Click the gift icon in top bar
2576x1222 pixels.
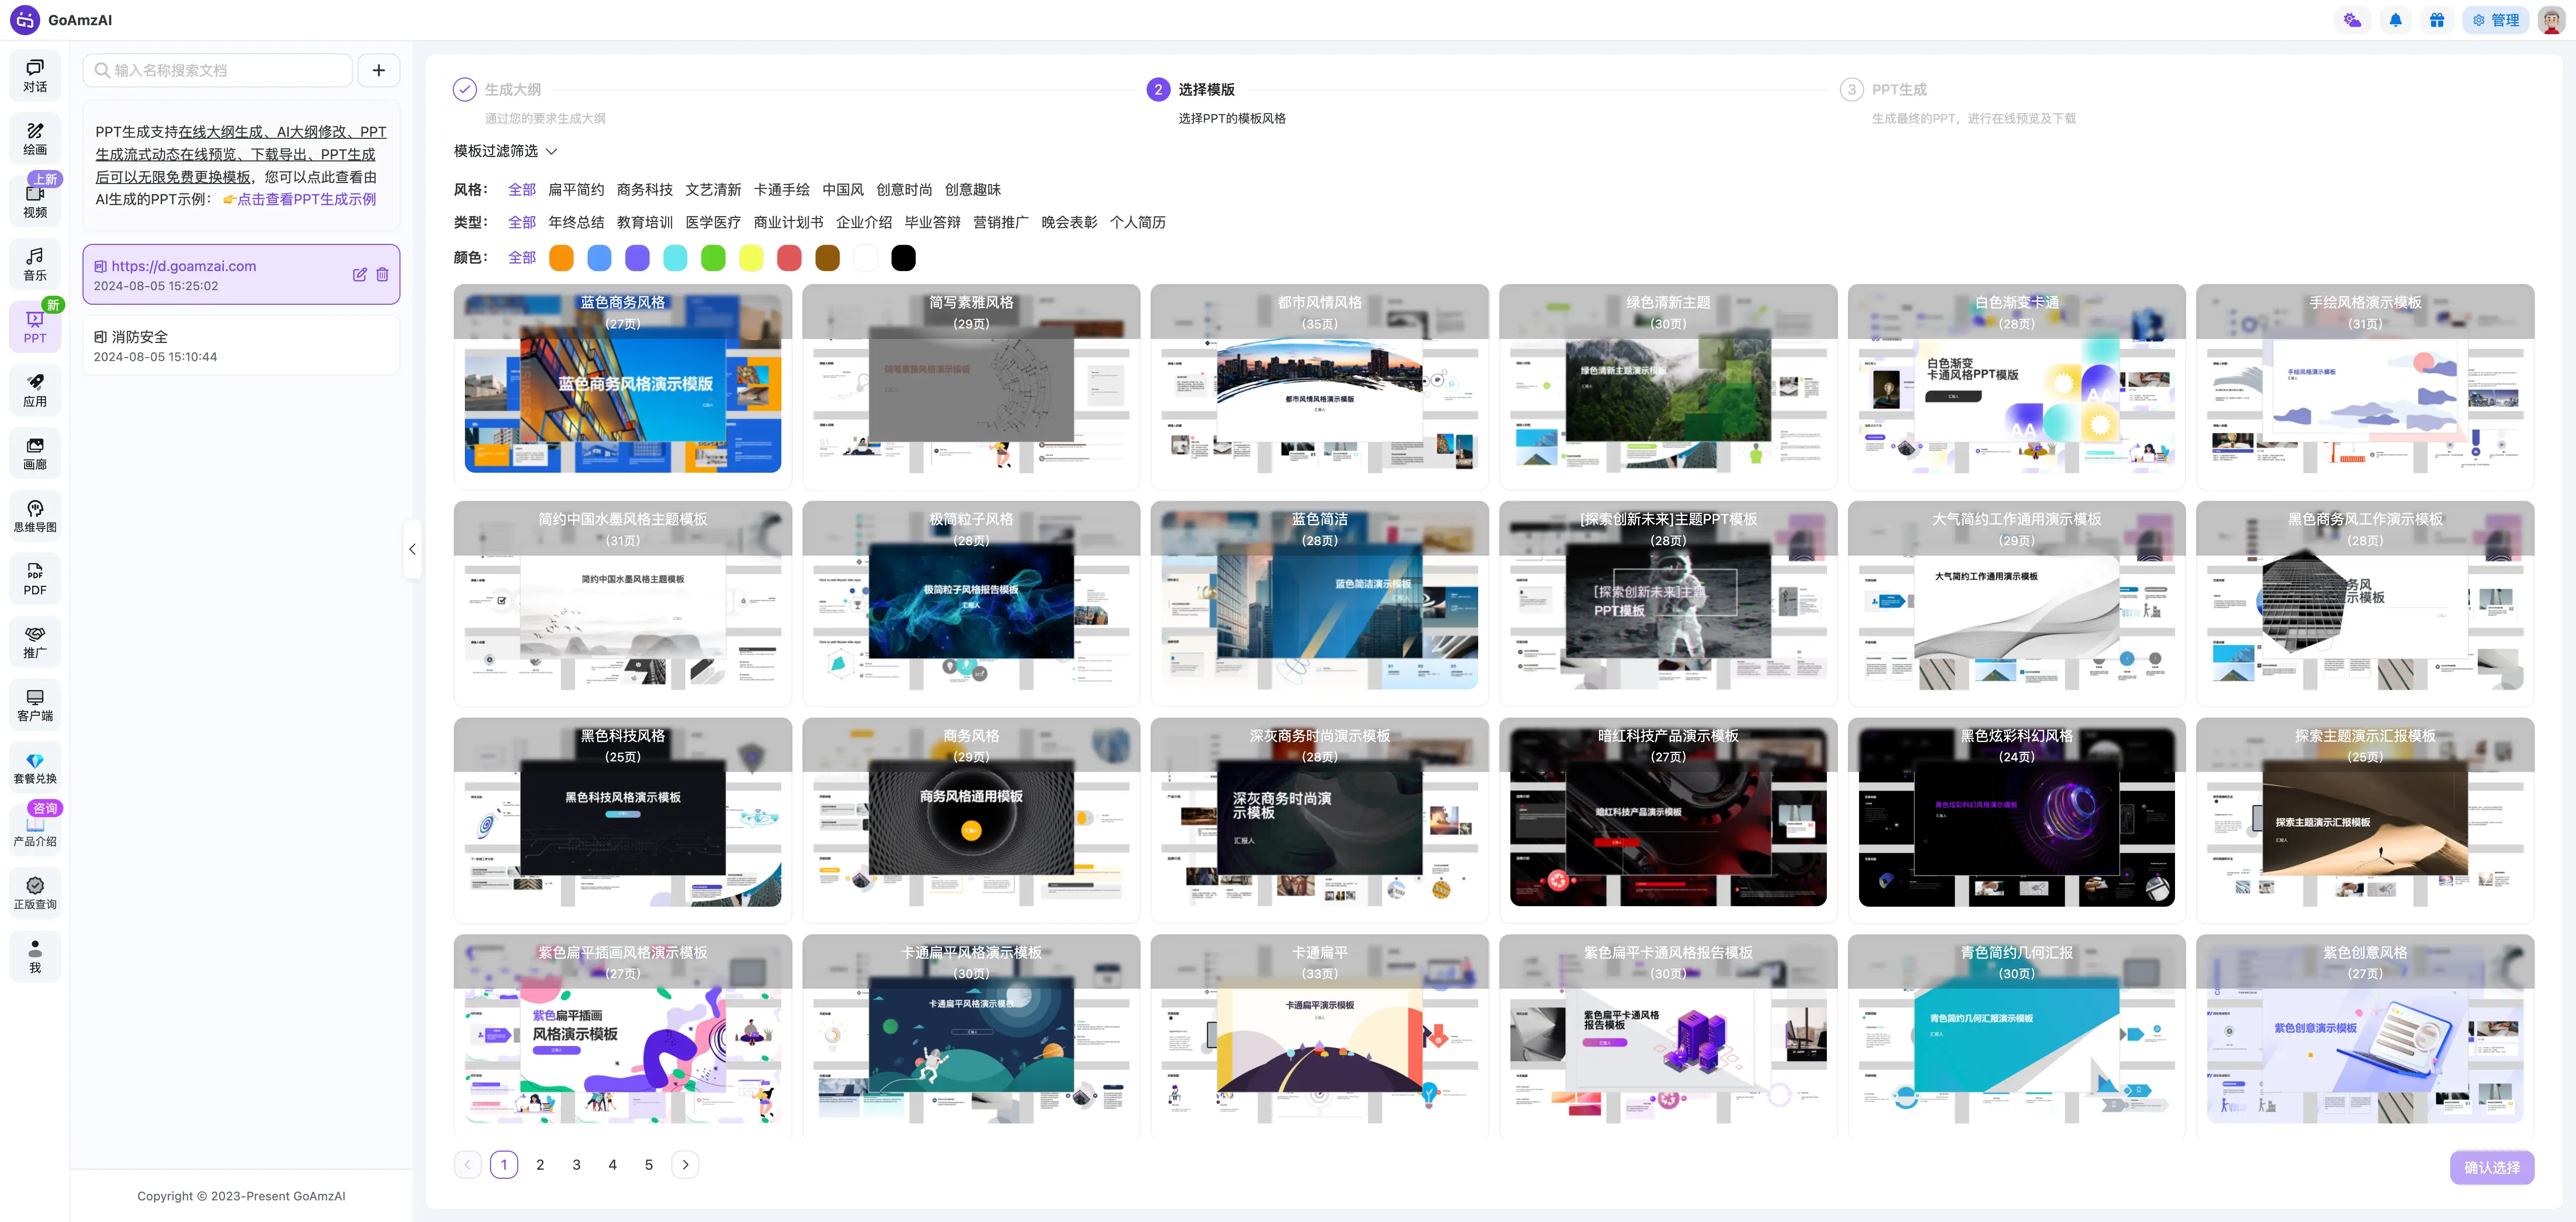2437,20
